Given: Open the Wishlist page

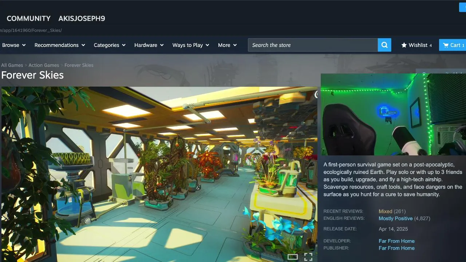Looking at the screenshot, I should [x=416, y=45].
